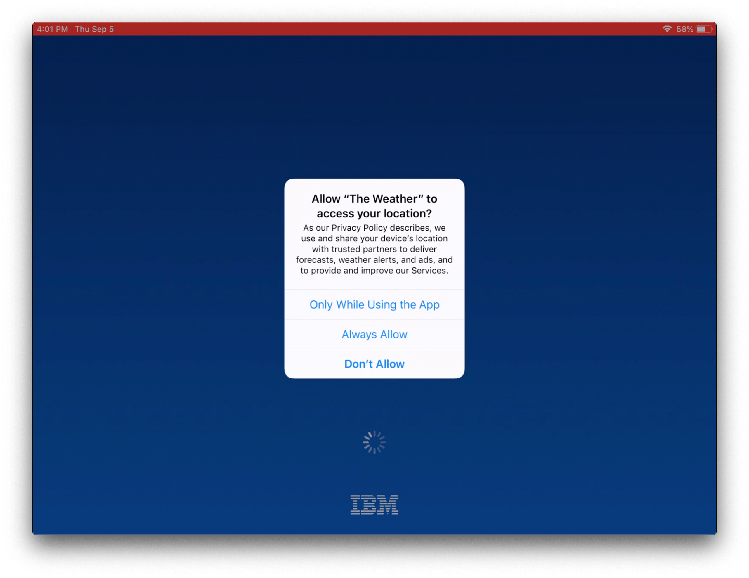Tap the Privacy Policy description text
The height and width of the screenshot is (578, 749).
pos(374,249)
